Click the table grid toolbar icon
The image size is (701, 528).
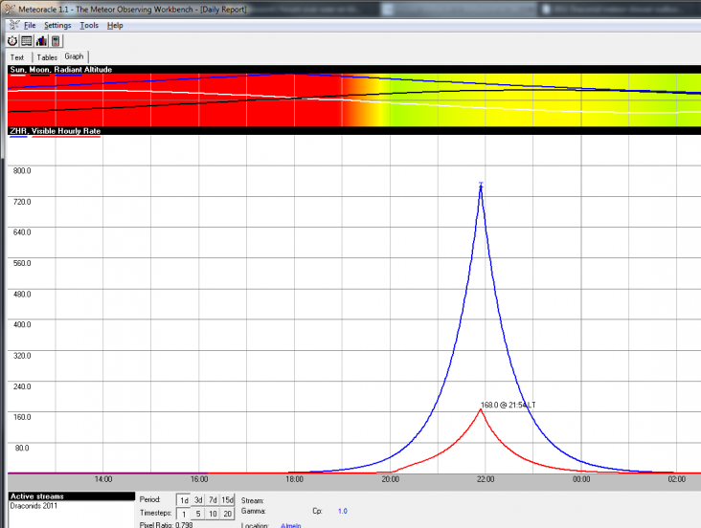[27, 41]
